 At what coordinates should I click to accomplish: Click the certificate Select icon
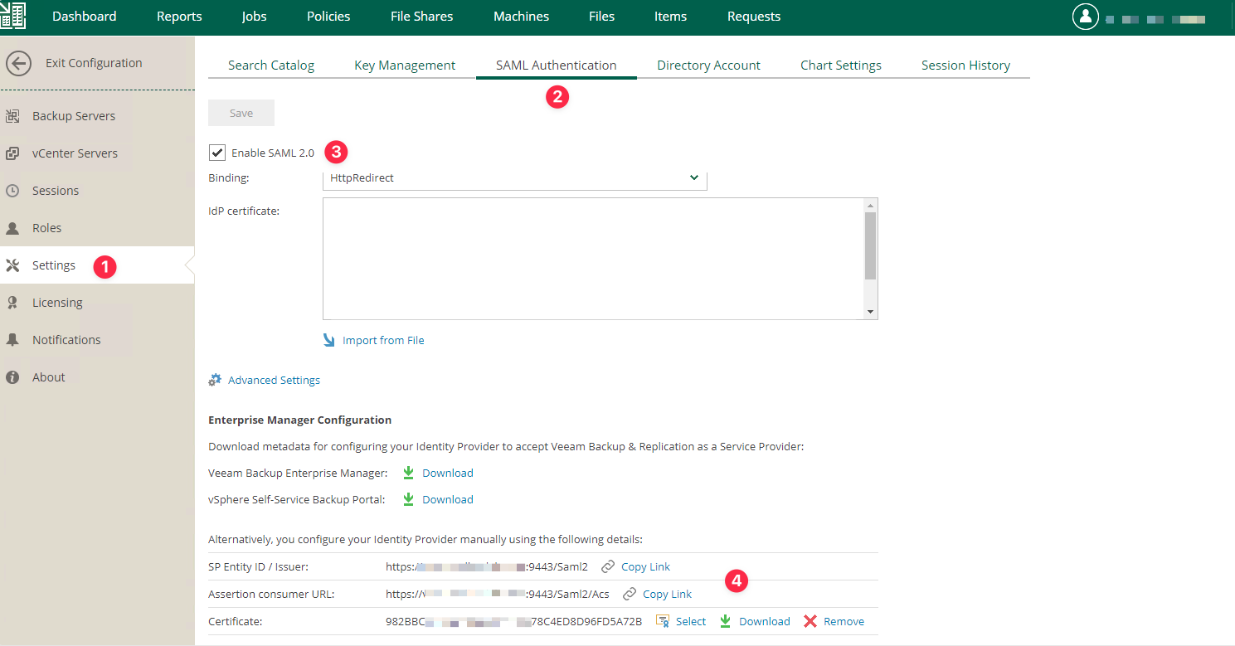pos(663,621)
